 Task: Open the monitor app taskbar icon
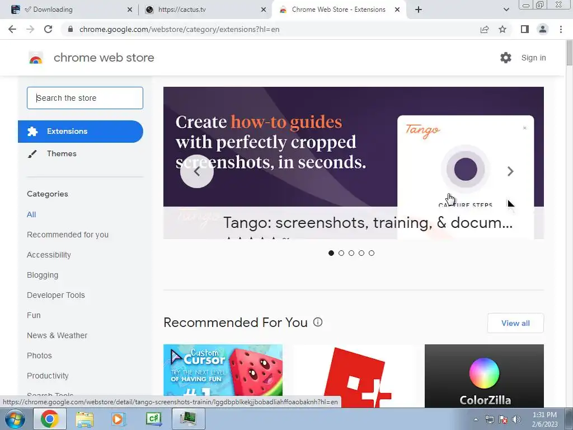coord(188,419)
